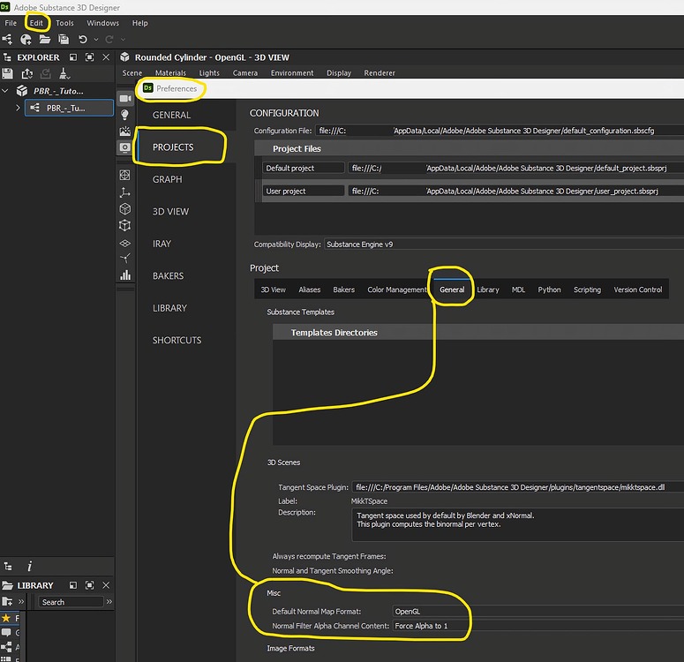
Task: Click the light bulb icon in 3D view sidebar
Action: [x=124, y=115]
